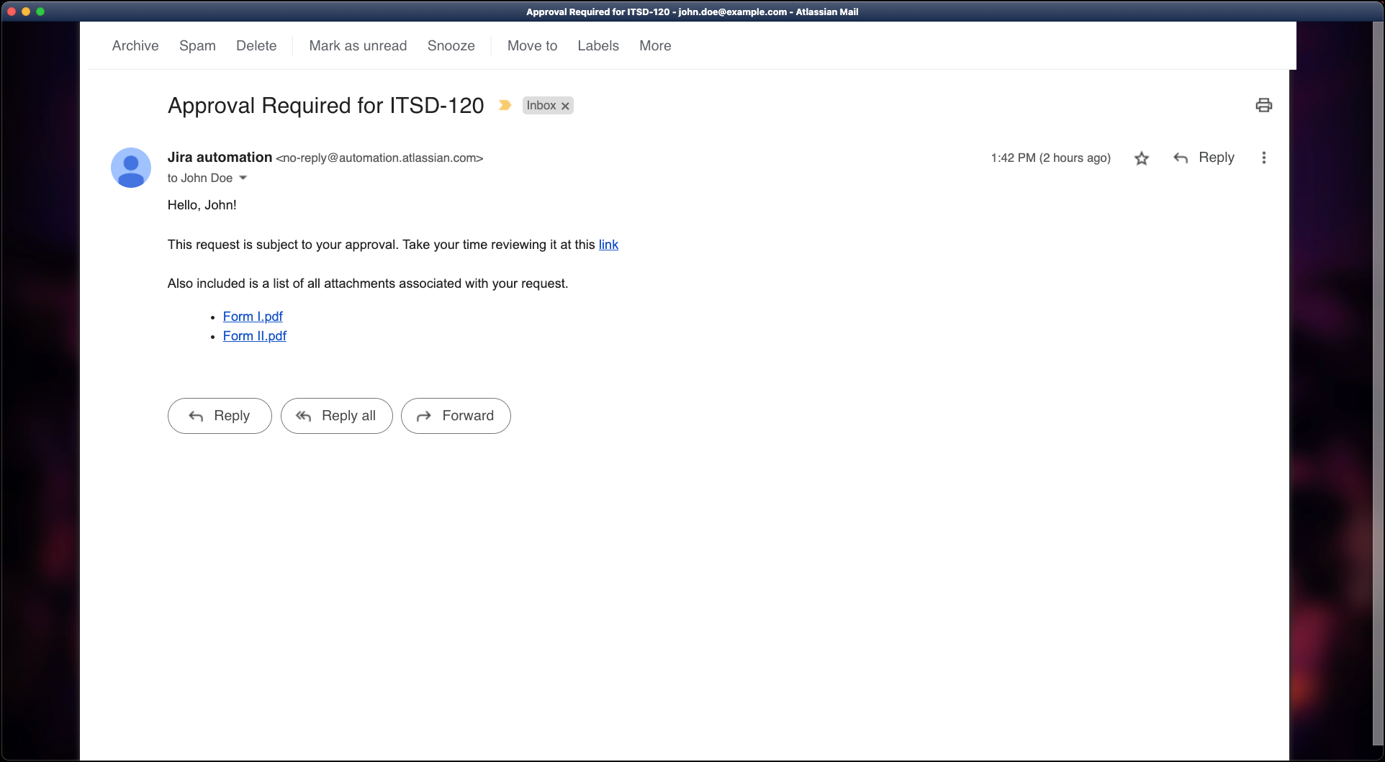The image size is (1385, 762).
Task: Open the More actions menu
Action: [655, 45]
